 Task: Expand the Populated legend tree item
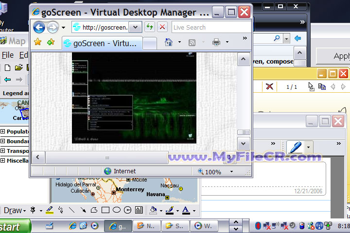pyautogui.click(x=3, y=132)
